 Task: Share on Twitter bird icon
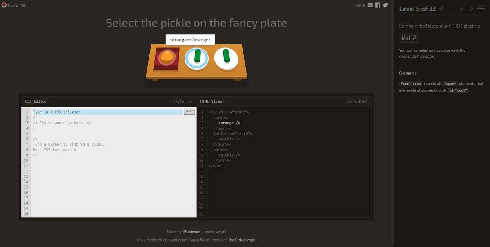385,5
